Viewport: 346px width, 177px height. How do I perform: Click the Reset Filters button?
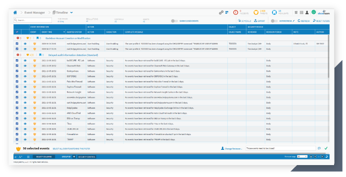click(321, 21)
